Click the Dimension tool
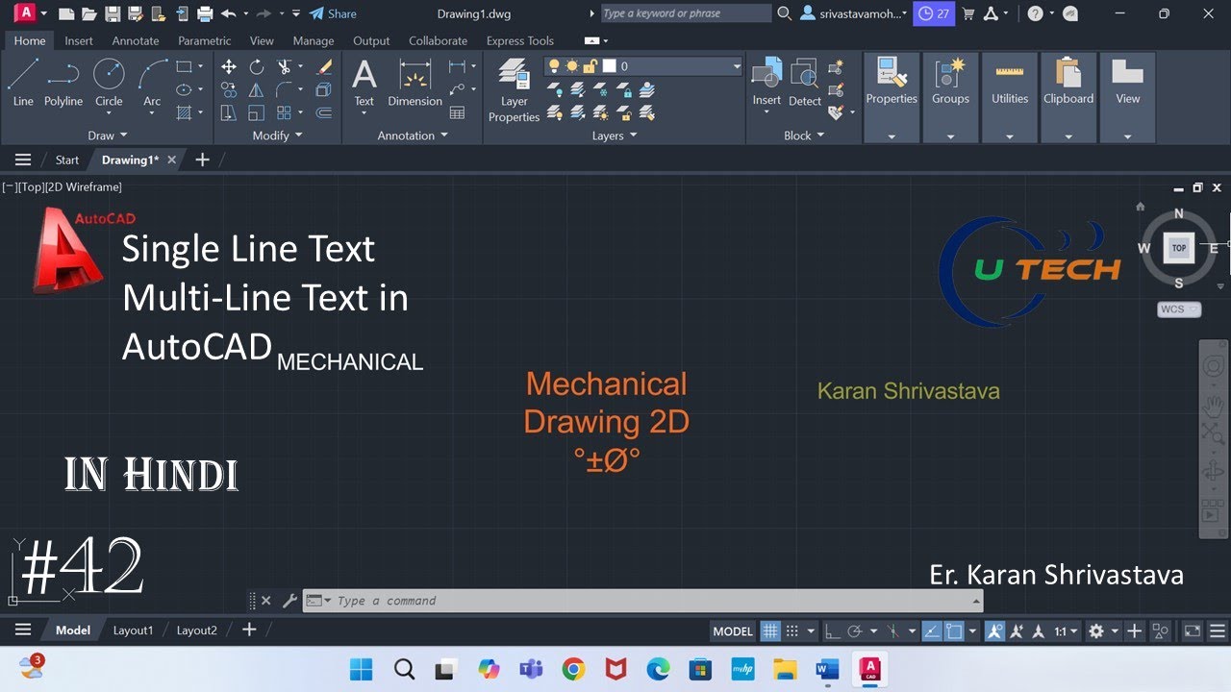The image size is (1231, 692). pyautogui.click(x=415, y=83)
